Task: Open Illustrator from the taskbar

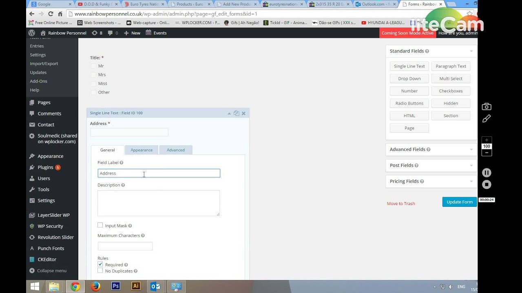Action: click(x=136, y=286)
